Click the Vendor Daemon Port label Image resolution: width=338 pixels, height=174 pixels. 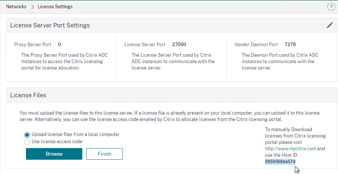pos(256,45)
